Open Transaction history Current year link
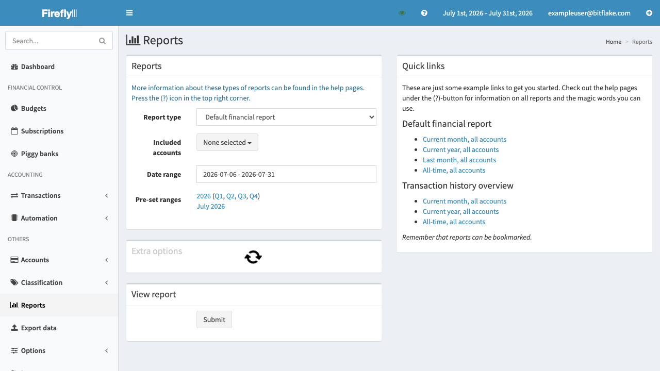The image size is (660, 371). click(460, 211)
